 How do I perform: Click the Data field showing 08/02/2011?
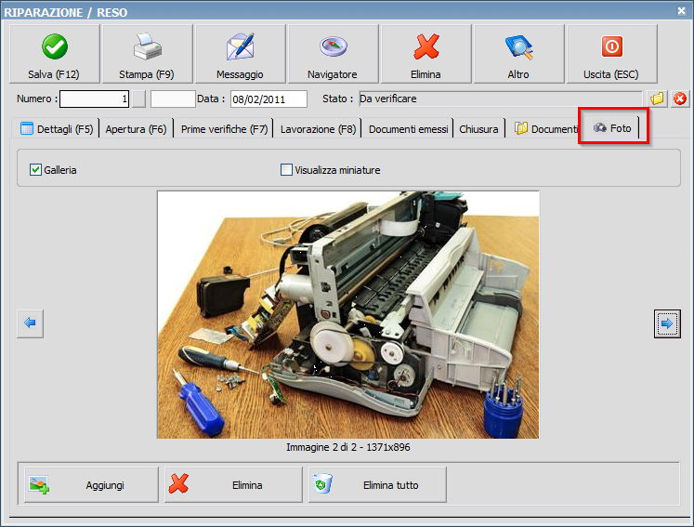268,99
